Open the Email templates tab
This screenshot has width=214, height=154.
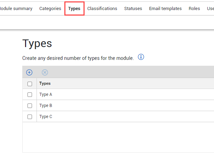165,9
